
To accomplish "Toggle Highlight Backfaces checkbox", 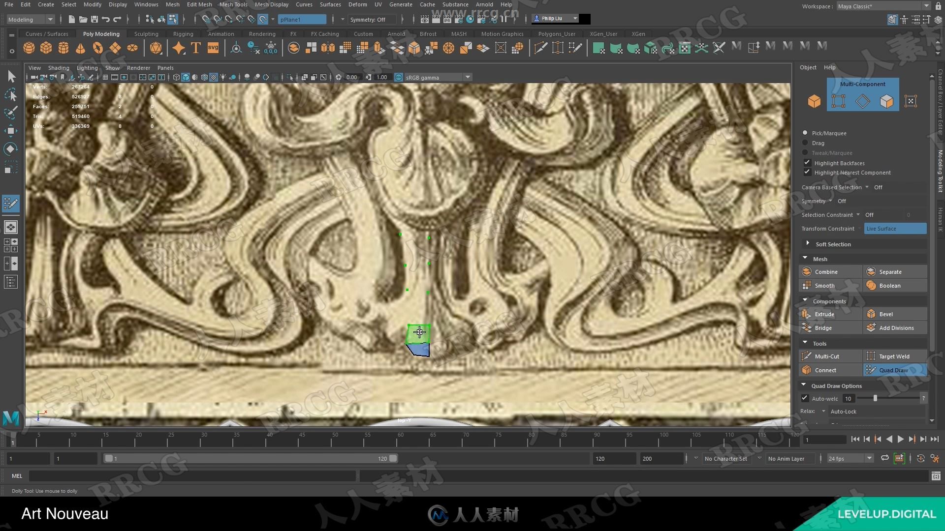I will click(x=807, y=162).
